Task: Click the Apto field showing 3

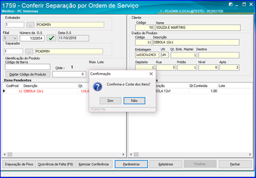Action: [x=230, y=68]
